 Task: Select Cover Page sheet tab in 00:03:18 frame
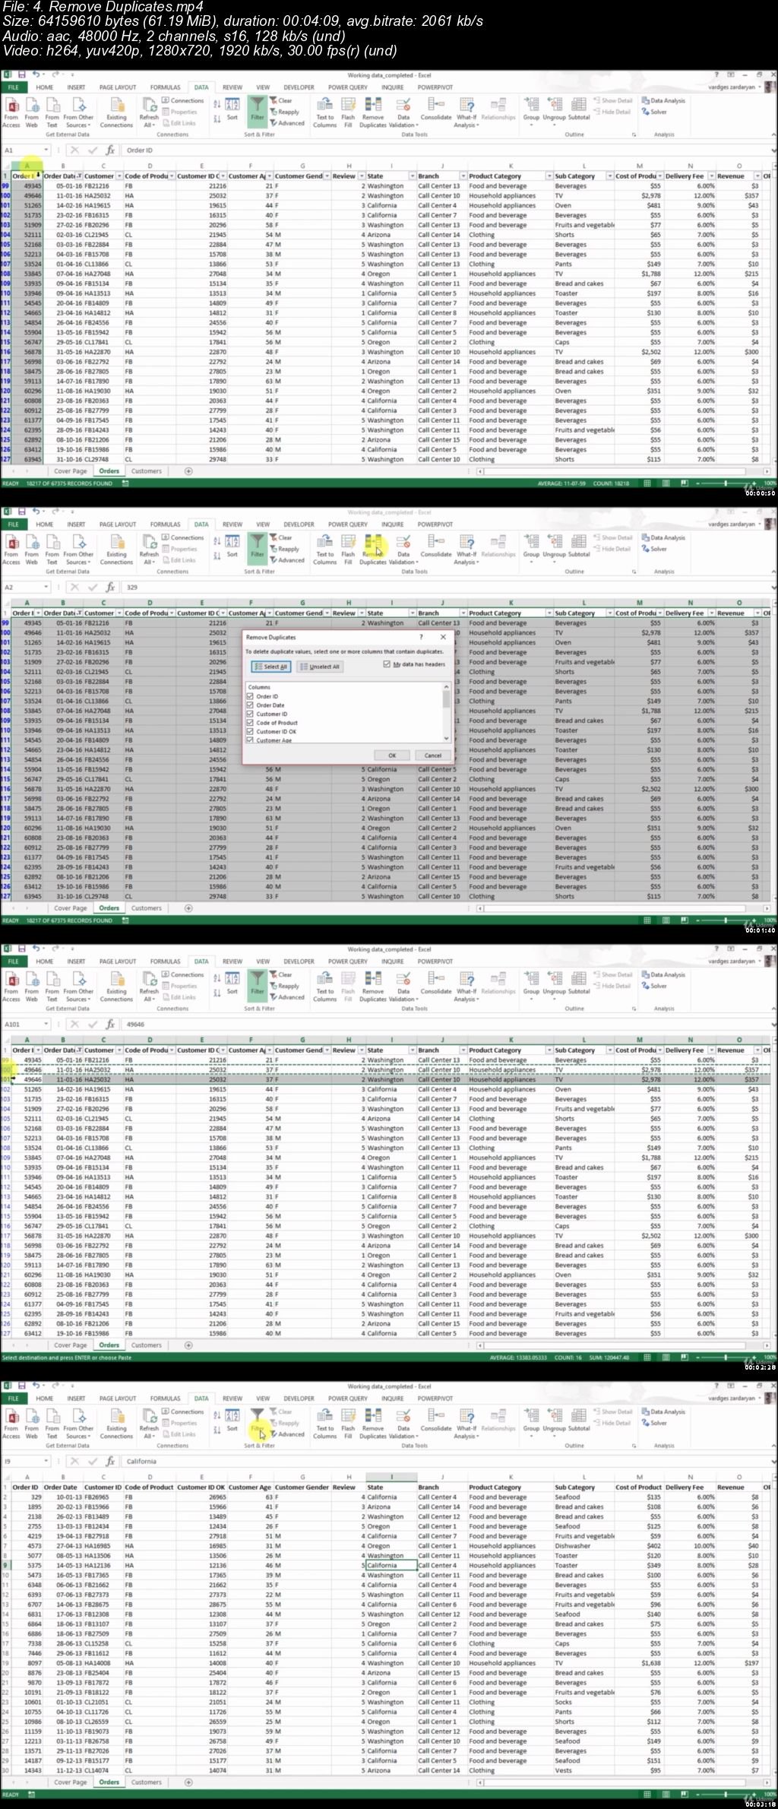pos(71,1782)
